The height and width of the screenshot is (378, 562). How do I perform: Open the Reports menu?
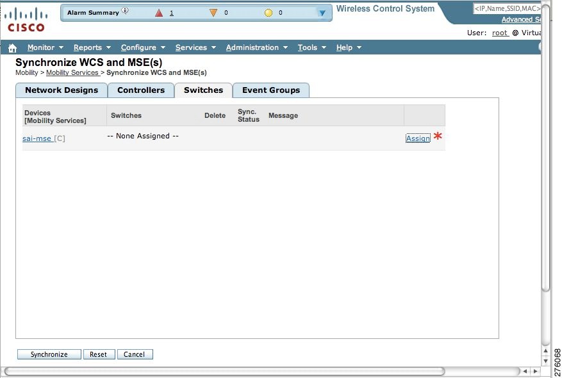92,47
